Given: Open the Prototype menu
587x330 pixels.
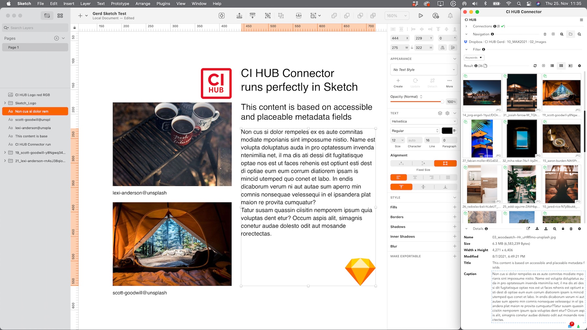Looking at the screenshot, I should 120,4.
